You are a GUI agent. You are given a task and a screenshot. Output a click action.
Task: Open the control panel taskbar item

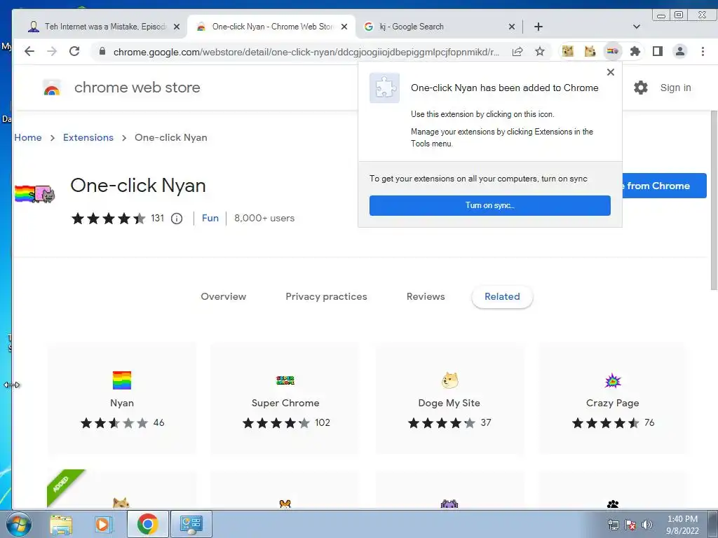coord(191,524)
